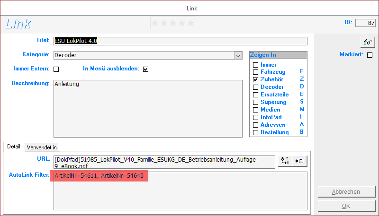Click the A-to-B URL convert icon
The image size is (379, 216).
pyautogui.click(x=285, y=161)
